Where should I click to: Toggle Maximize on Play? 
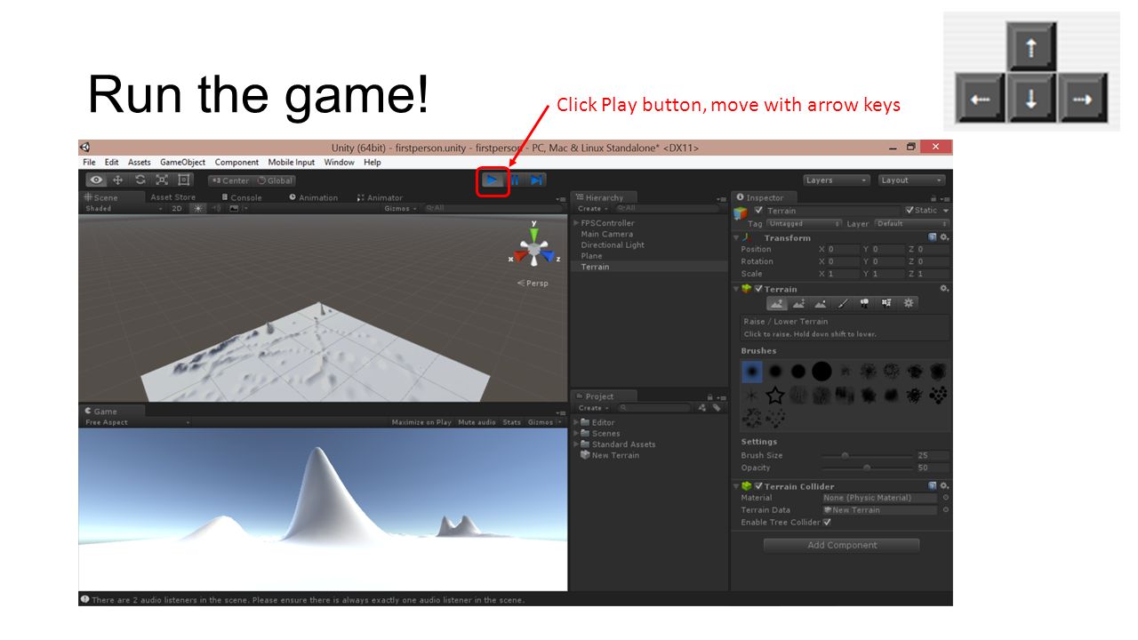[421, 422]
